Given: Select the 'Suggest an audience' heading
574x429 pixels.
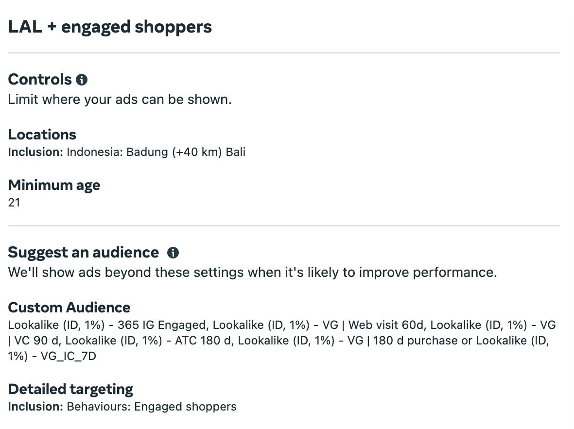Looking at the screenshot, I should (x=83, y=252).
